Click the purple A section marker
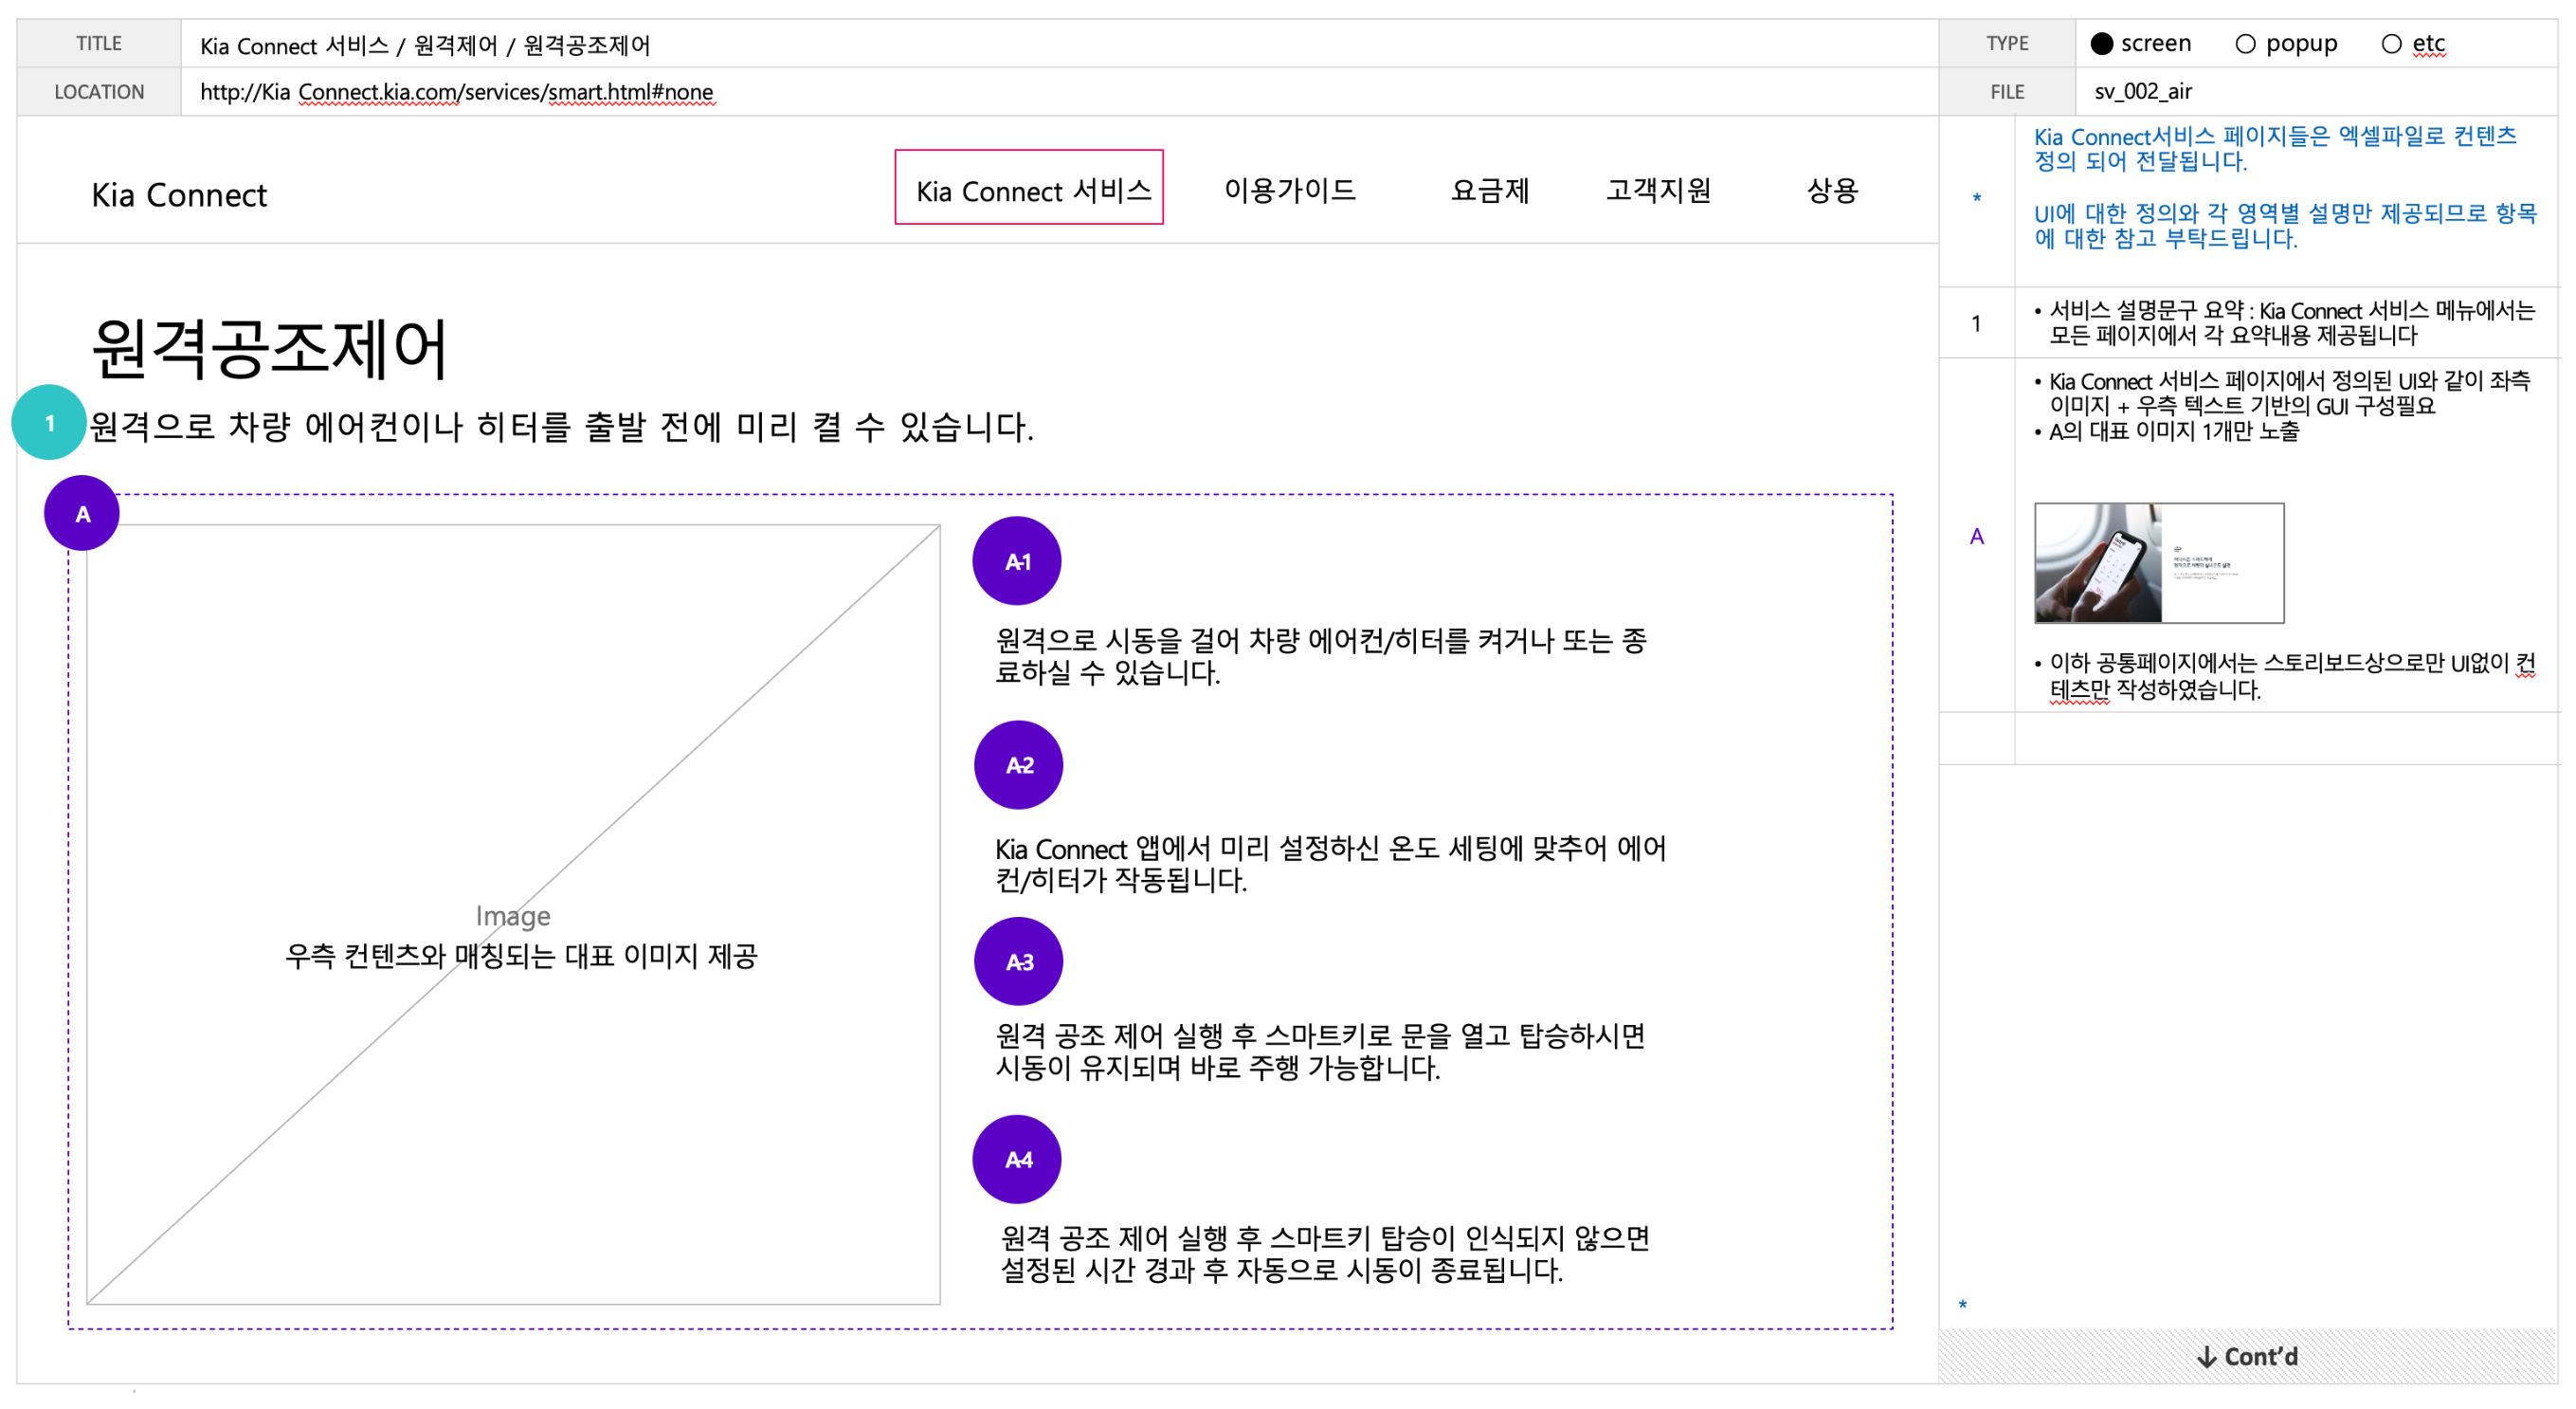Image resolution: width=2576 pixels, height=1409 pixels. coord(82,513)
